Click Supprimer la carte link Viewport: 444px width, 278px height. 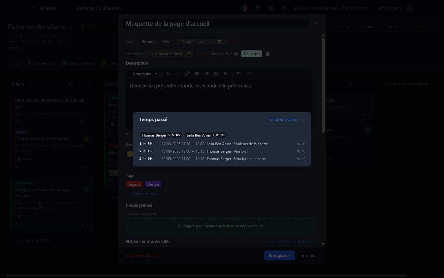[x=143, y=255]
